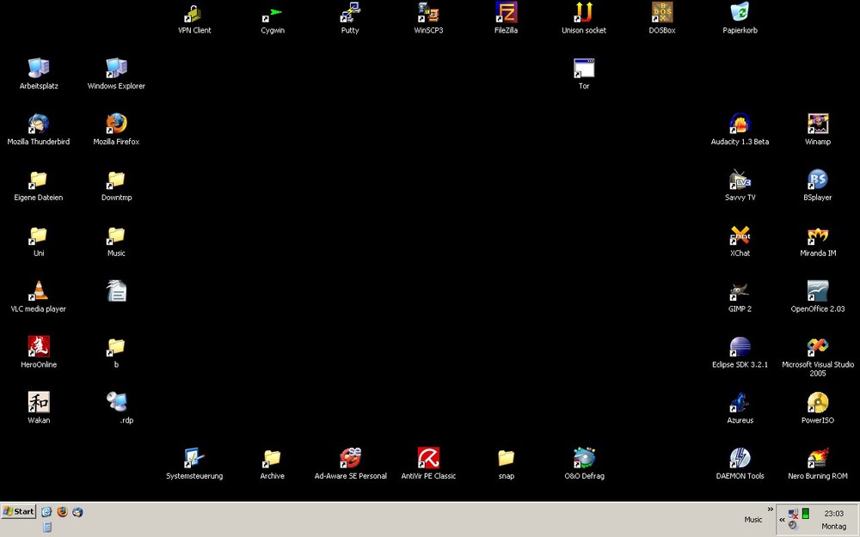Launch Audacity 1.3 Beta
This screenshot has height=537, width=860.
point(739,123)
